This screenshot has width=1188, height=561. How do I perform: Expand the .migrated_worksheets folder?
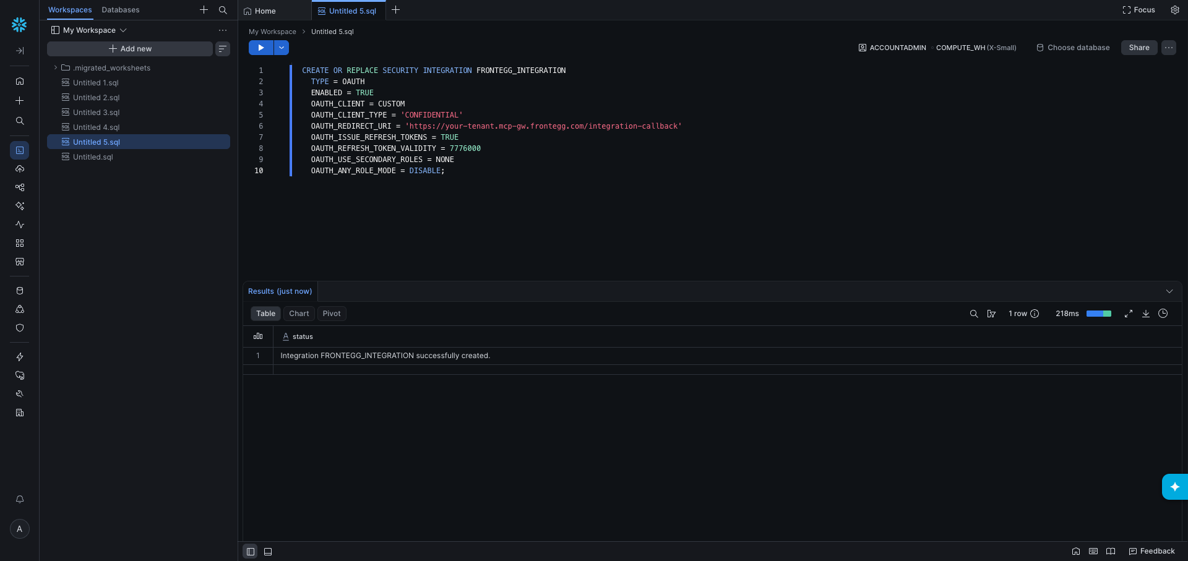pos(55,68)
